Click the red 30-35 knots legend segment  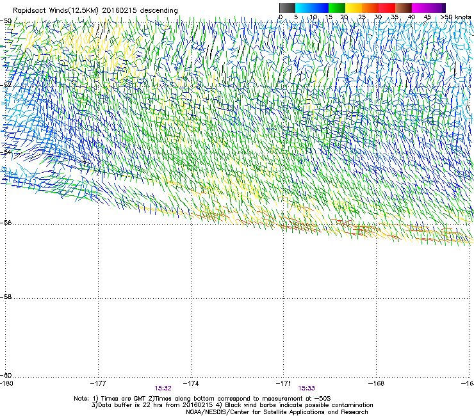pyautogui.click(x=387, y=8)
